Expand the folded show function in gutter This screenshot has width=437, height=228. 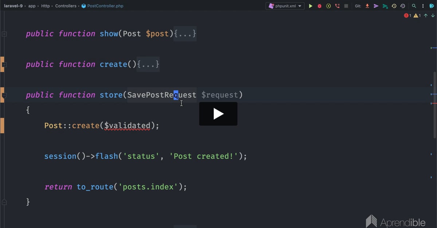[4, 34]
